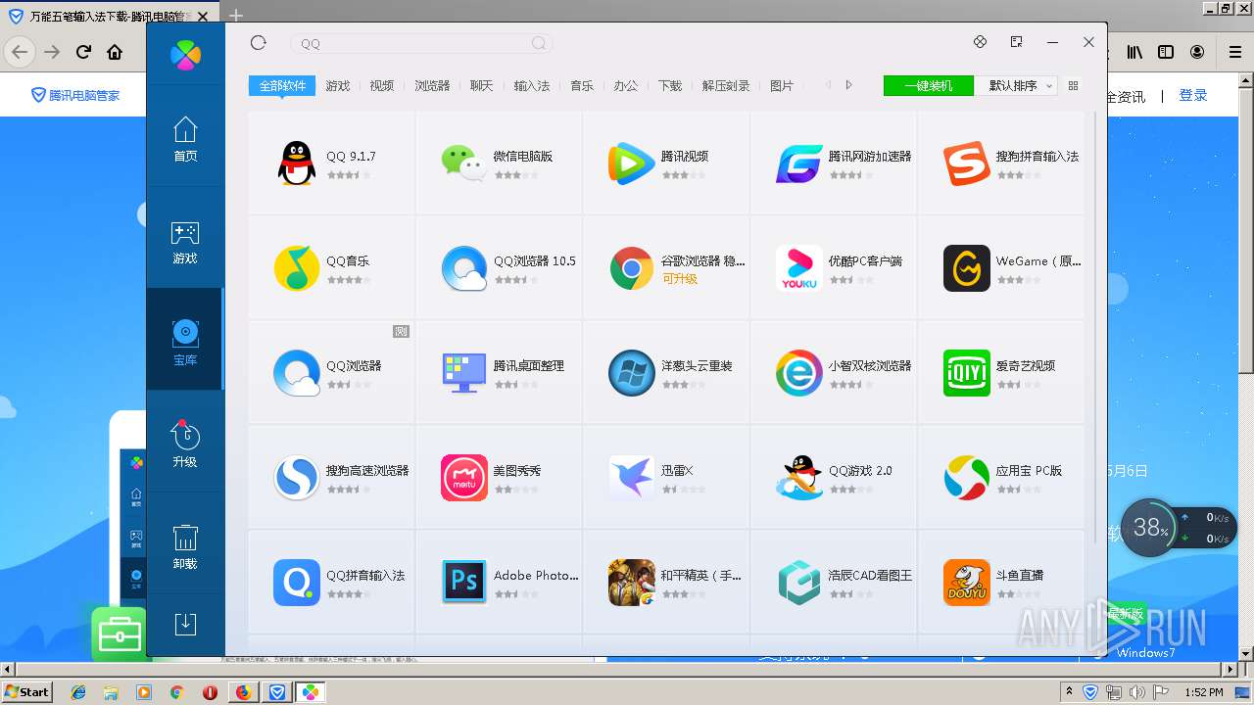Click the 迅雷X app icon
1254x705 pixels.
point(632,477)
